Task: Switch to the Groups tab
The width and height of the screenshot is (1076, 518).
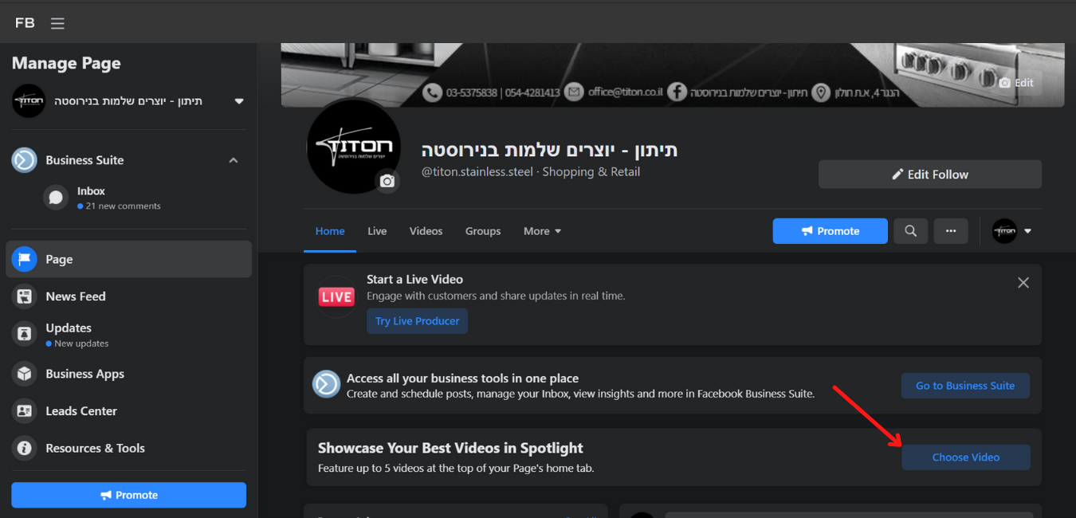Action: pyautogui.click(x=483, y=231)
